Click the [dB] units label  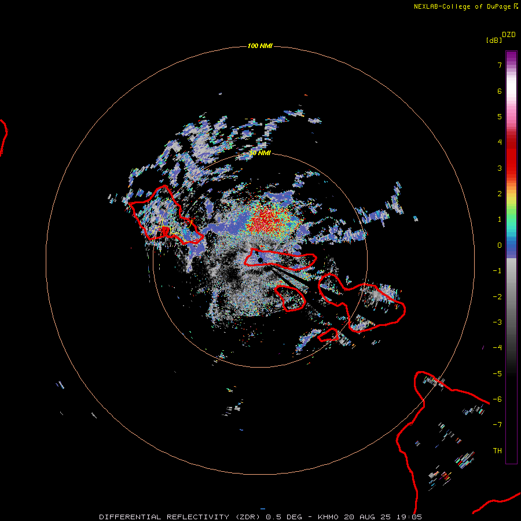494,40
